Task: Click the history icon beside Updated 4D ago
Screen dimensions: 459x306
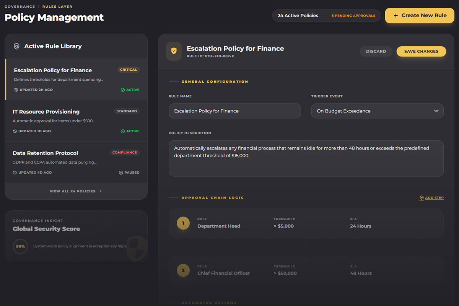Action: [x=15, y=173]
